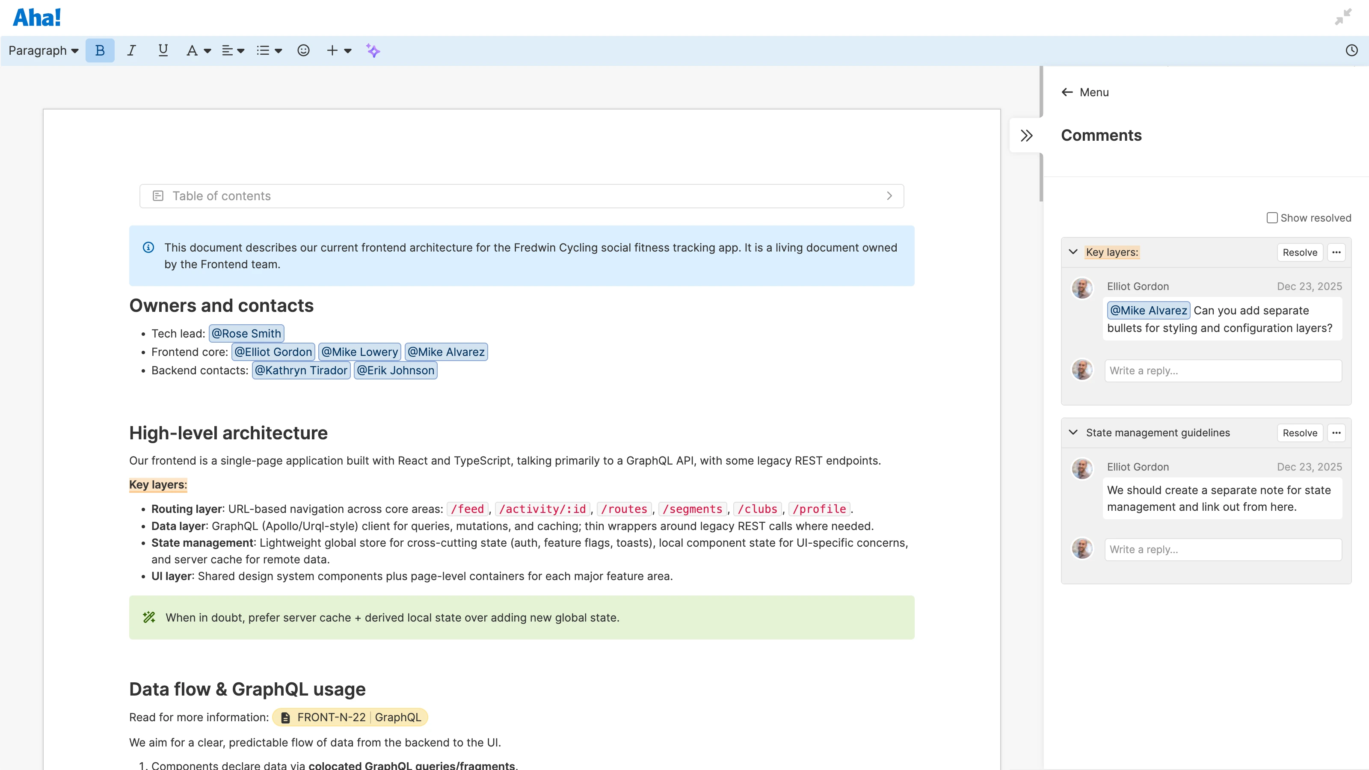
Task: Apply italic formatting
Action: click(131, 50)
